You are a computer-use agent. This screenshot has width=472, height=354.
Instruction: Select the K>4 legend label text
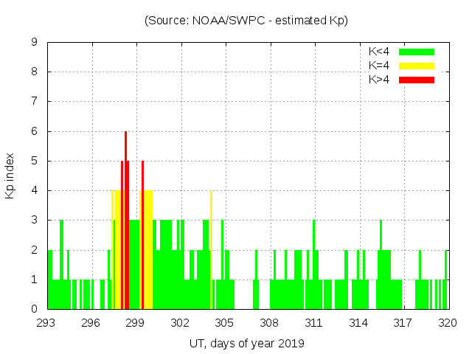[380, 80]
